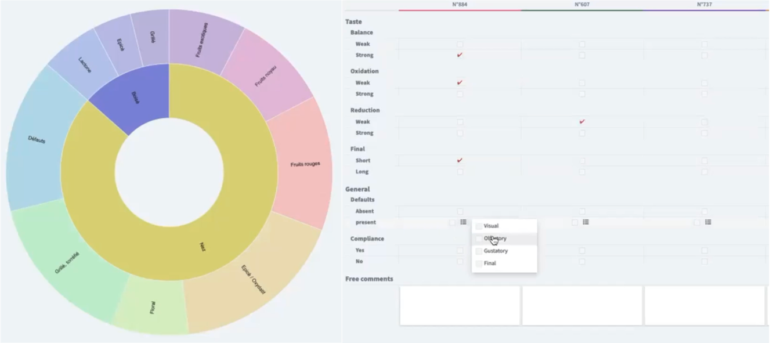Check Long final for sample N°884
The height and width of the screenshot is (343, 770).
(x=460, y=171)
